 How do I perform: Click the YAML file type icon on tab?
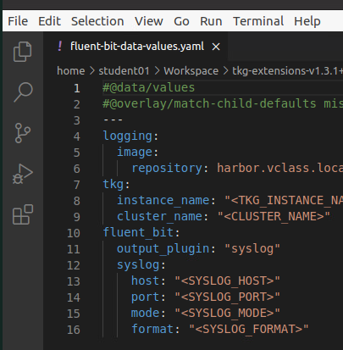point(60,46)
